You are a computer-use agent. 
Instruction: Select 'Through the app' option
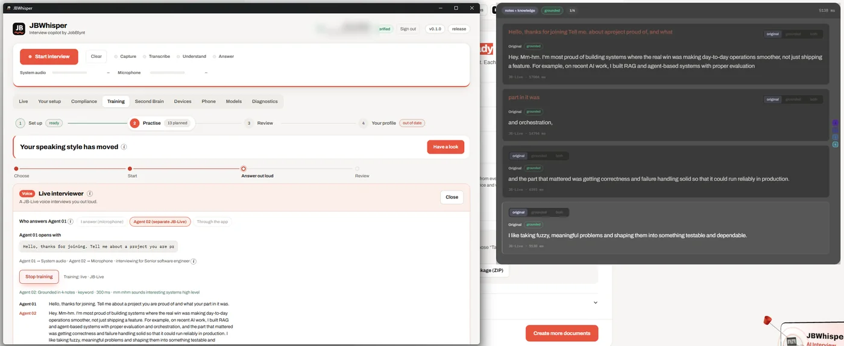[x=212, y=222]
